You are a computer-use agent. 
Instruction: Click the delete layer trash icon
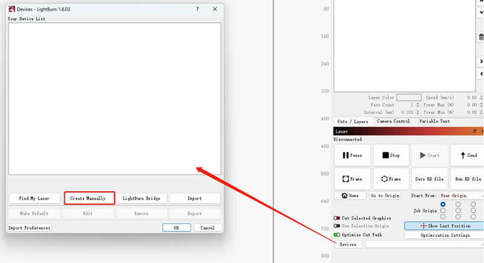click(x=481, y=37)
